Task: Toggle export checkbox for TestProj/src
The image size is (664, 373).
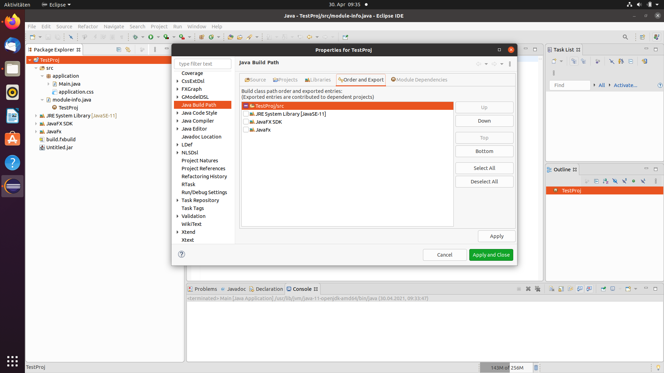Action: (x=246, y=106)
